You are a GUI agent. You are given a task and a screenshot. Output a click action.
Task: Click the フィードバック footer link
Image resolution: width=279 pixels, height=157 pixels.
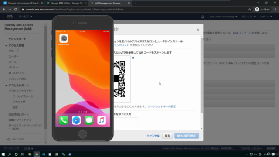tap(11, 148)
